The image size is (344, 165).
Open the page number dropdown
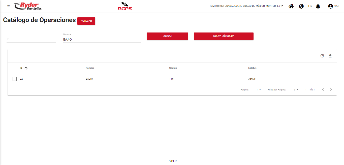[259, 90]
